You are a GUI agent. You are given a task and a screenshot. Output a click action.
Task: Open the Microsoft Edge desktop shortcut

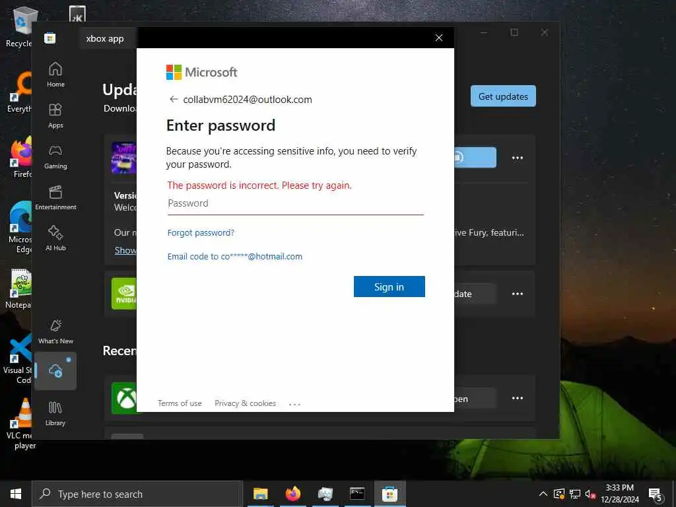(20, 228)
